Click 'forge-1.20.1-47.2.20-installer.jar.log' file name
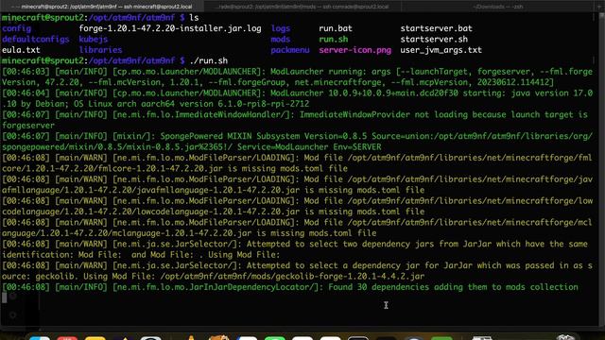Screen dimensions: 605x340 coord(170,28)
